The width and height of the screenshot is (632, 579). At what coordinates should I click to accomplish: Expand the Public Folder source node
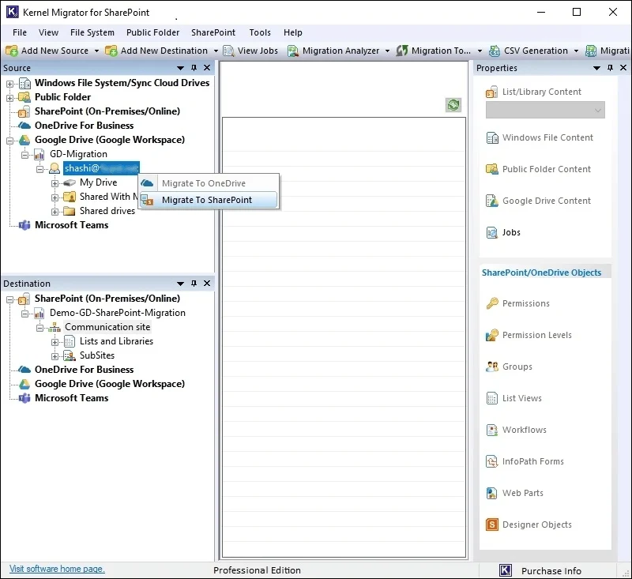click(9, 98)
